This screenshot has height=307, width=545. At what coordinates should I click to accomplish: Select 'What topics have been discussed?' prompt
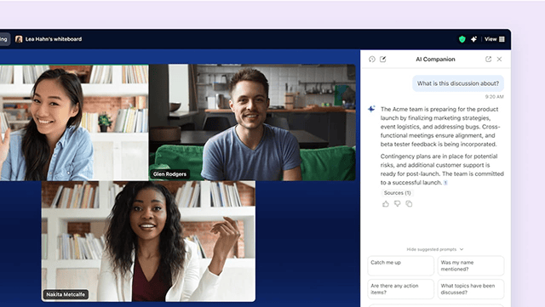pos(471,289)
